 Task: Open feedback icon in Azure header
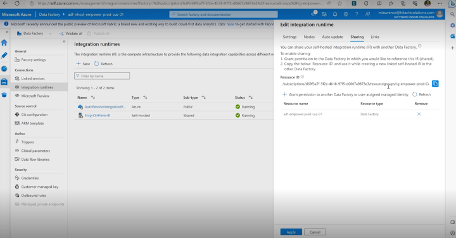[x=367, y=14]
